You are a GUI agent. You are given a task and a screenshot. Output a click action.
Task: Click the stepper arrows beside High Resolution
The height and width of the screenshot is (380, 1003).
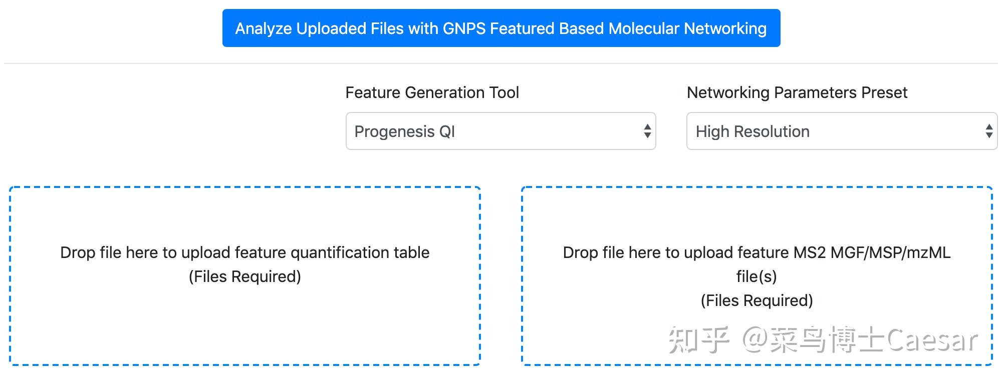click(x=988, y=131)
